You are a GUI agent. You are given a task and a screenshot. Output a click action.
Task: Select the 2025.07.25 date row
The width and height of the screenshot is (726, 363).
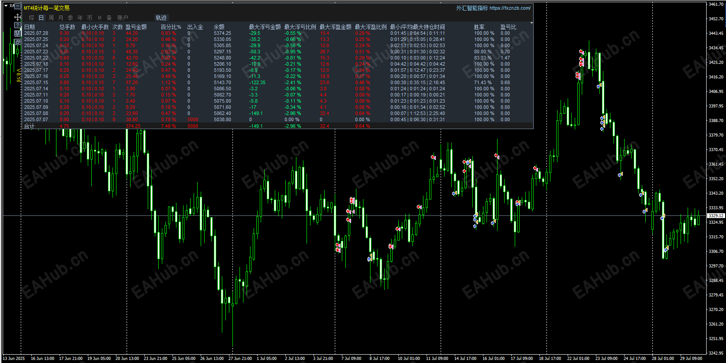point(36,39)
